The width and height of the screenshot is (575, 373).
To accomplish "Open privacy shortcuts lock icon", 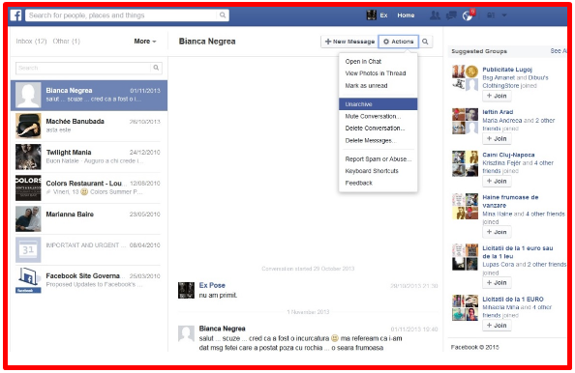I will point(490,15).
